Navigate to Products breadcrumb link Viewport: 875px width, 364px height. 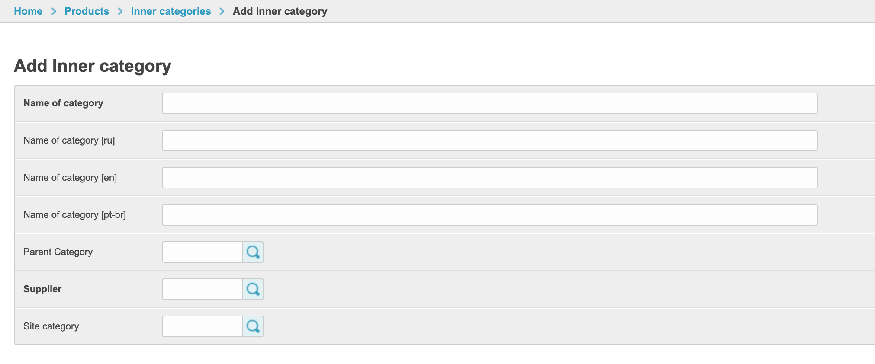[87, 11]
